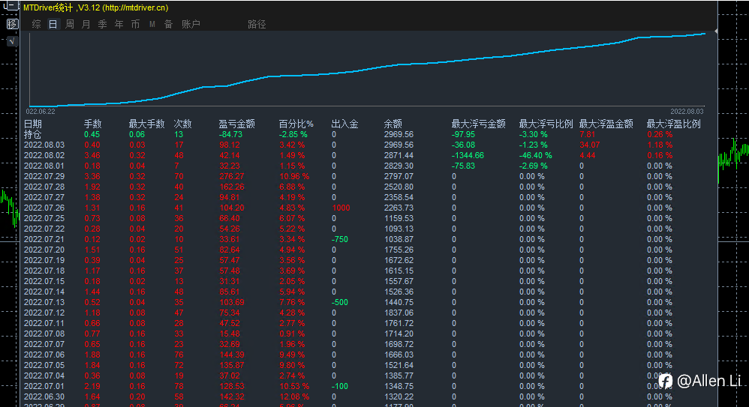The width and height of the screenshot is (749, 407).
Task: Select the 日 daily statistics tab
Action: pyautogui.click(x=53, y=24)
